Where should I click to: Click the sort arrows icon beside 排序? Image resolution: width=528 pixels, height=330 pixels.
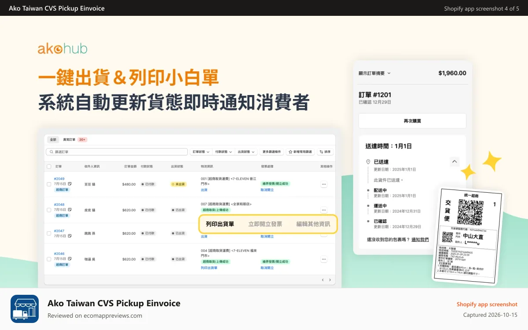322,152
